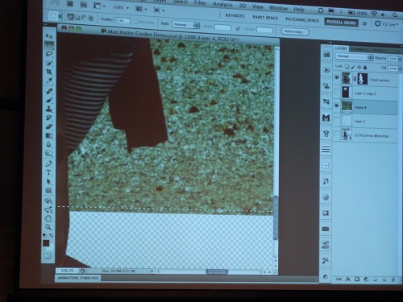Select the Zoom tool in toolbox
The image size is (403, 302).
[48, 227]
